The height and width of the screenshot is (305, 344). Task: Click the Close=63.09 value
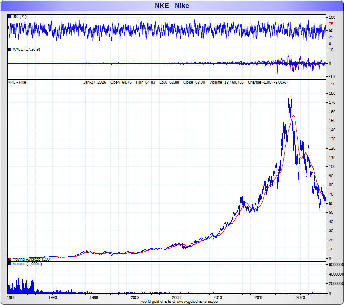click(x=193, y=82)
